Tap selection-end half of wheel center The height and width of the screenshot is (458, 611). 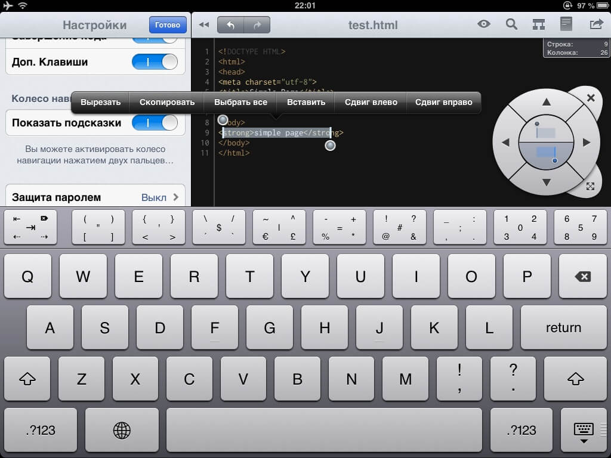pos(546,155)
